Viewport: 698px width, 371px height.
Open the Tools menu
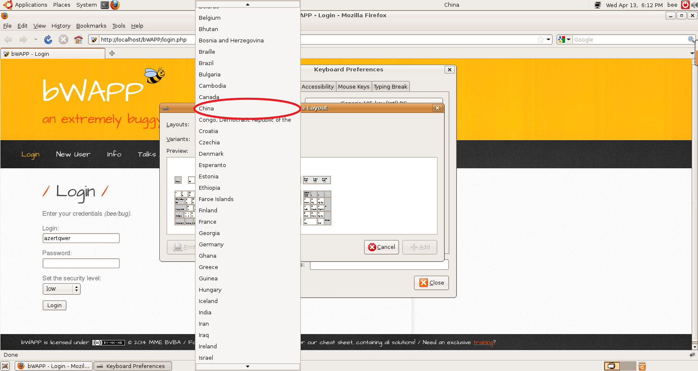[x=119, y=26]
